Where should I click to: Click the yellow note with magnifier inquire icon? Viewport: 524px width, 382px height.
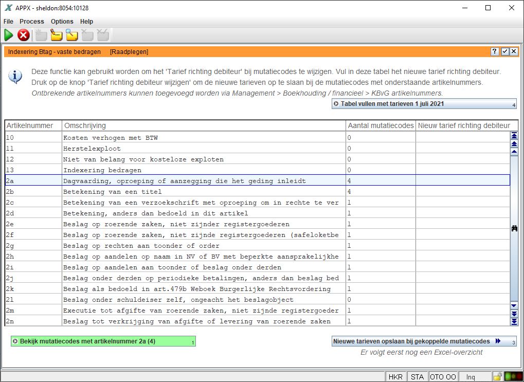click(72, 35)
